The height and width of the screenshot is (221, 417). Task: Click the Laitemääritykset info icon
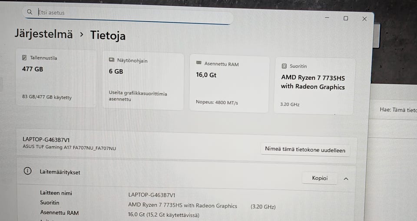(x=27, y=171)
